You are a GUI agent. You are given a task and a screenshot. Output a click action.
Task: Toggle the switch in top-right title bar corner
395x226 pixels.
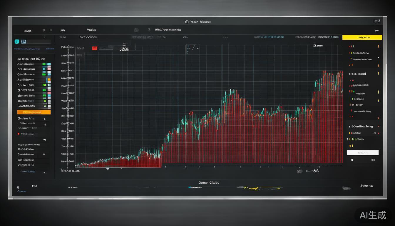coord(377,21)
